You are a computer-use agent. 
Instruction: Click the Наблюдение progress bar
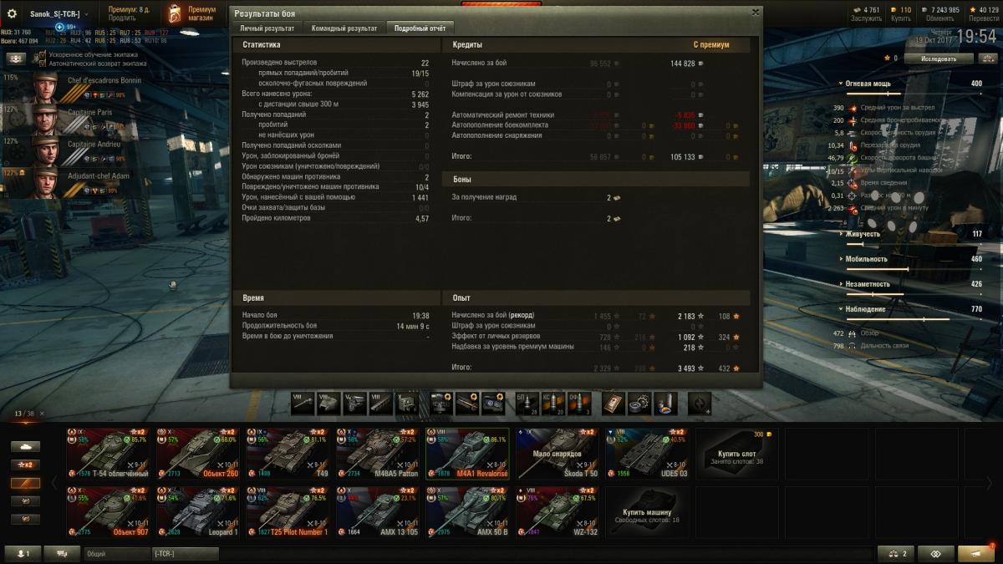tap(914, 319)
